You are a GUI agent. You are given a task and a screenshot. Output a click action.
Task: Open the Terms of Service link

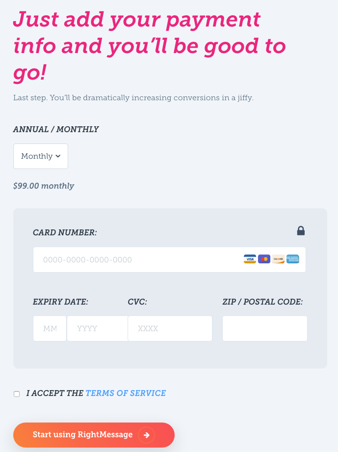pos(126,393)
